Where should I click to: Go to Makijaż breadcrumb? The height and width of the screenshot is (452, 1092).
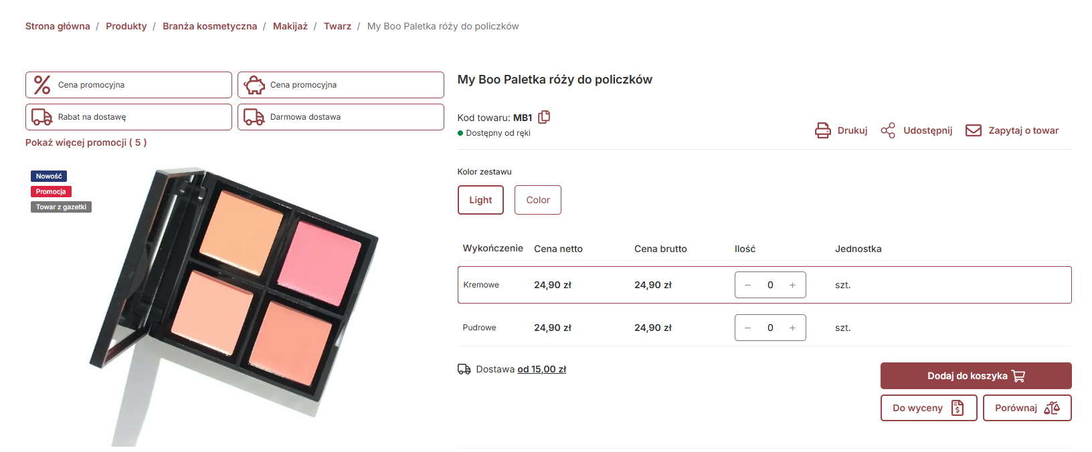pyautogui.click(x=290, y=26)
